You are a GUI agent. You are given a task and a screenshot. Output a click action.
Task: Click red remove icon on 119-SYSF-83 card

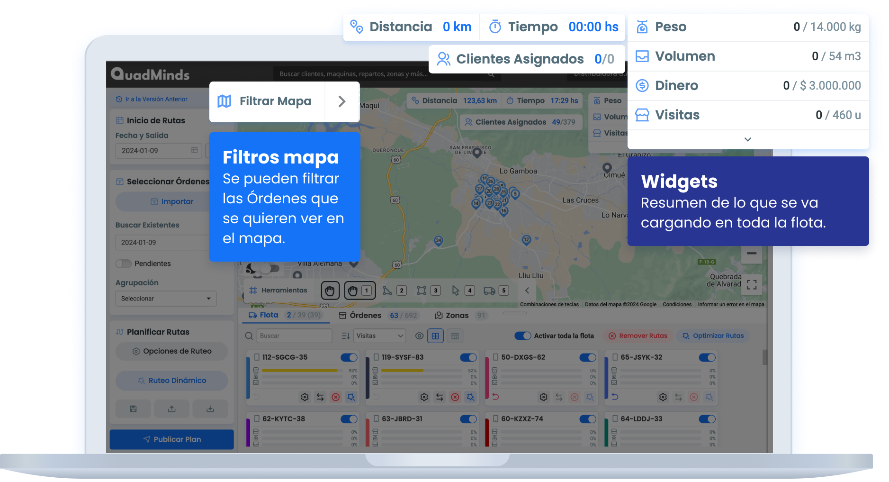click(455, 397)
